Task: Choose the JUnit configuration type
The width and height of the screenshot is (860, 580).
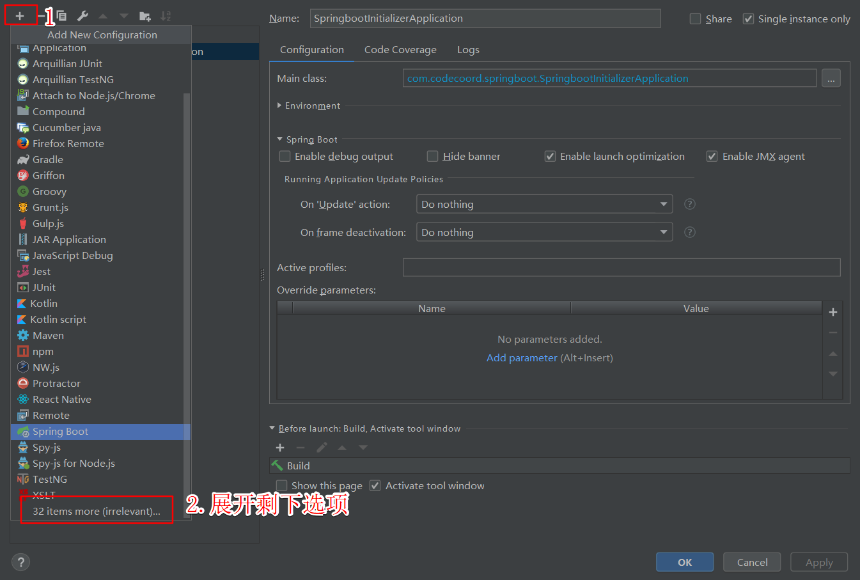Action: pyautogui.click(x=43, y=287)
